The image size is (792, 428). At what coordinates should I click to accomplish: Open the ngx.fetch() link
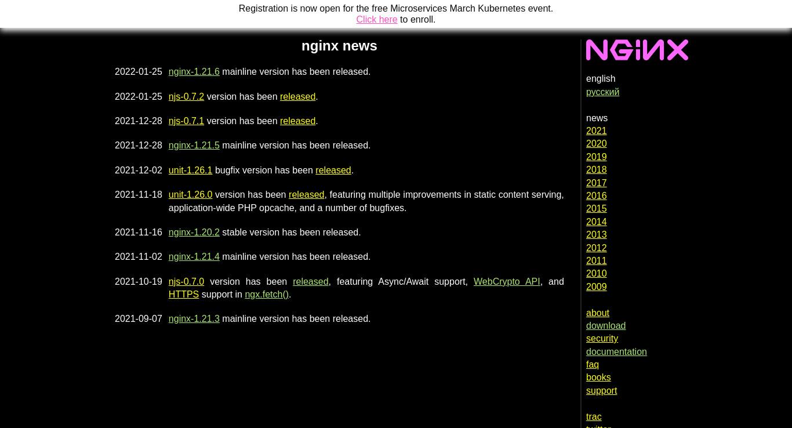(267, 294)
